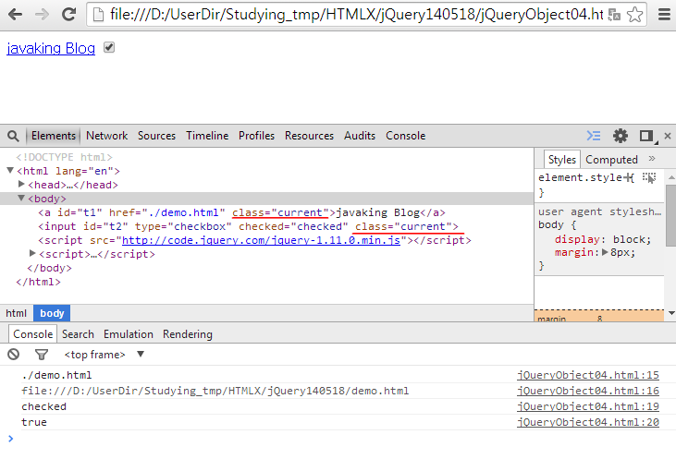Click the Styles pane scrollbar thumb
676x471 pixels.
click(x=670, y=215)
